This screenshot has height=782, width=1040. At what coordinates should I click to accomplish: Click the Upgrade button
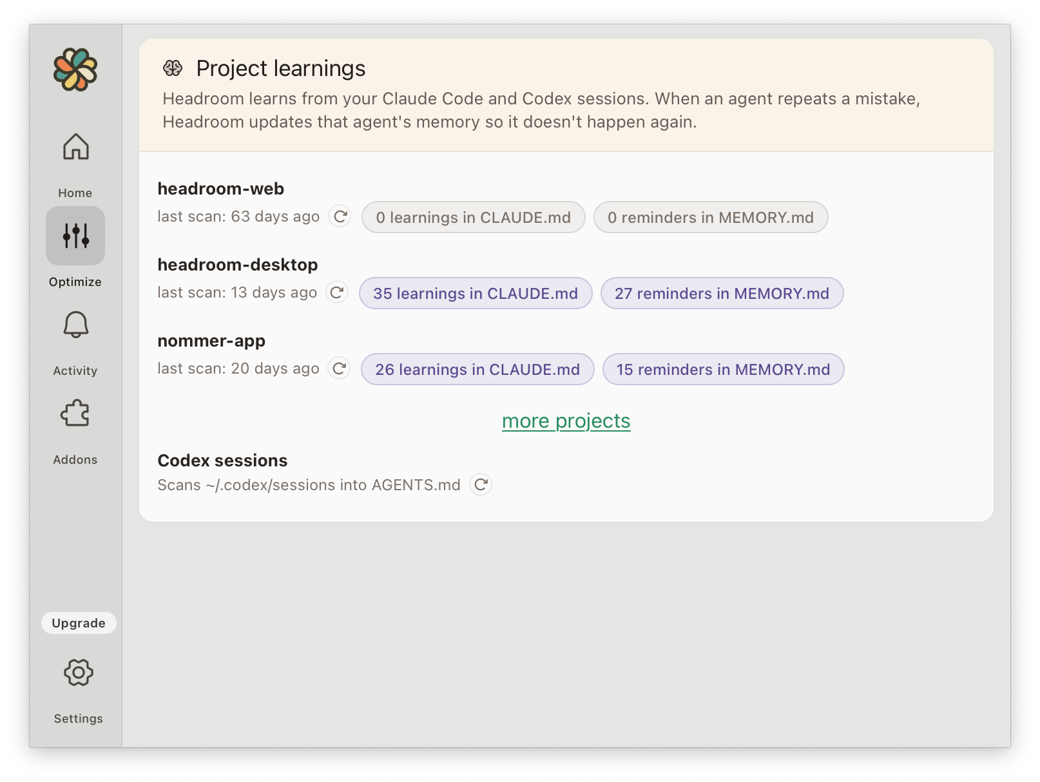coord(79,623)
